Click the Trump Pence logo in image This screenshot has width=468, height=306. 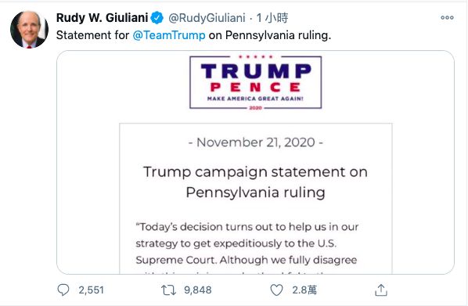pos(255,82)
